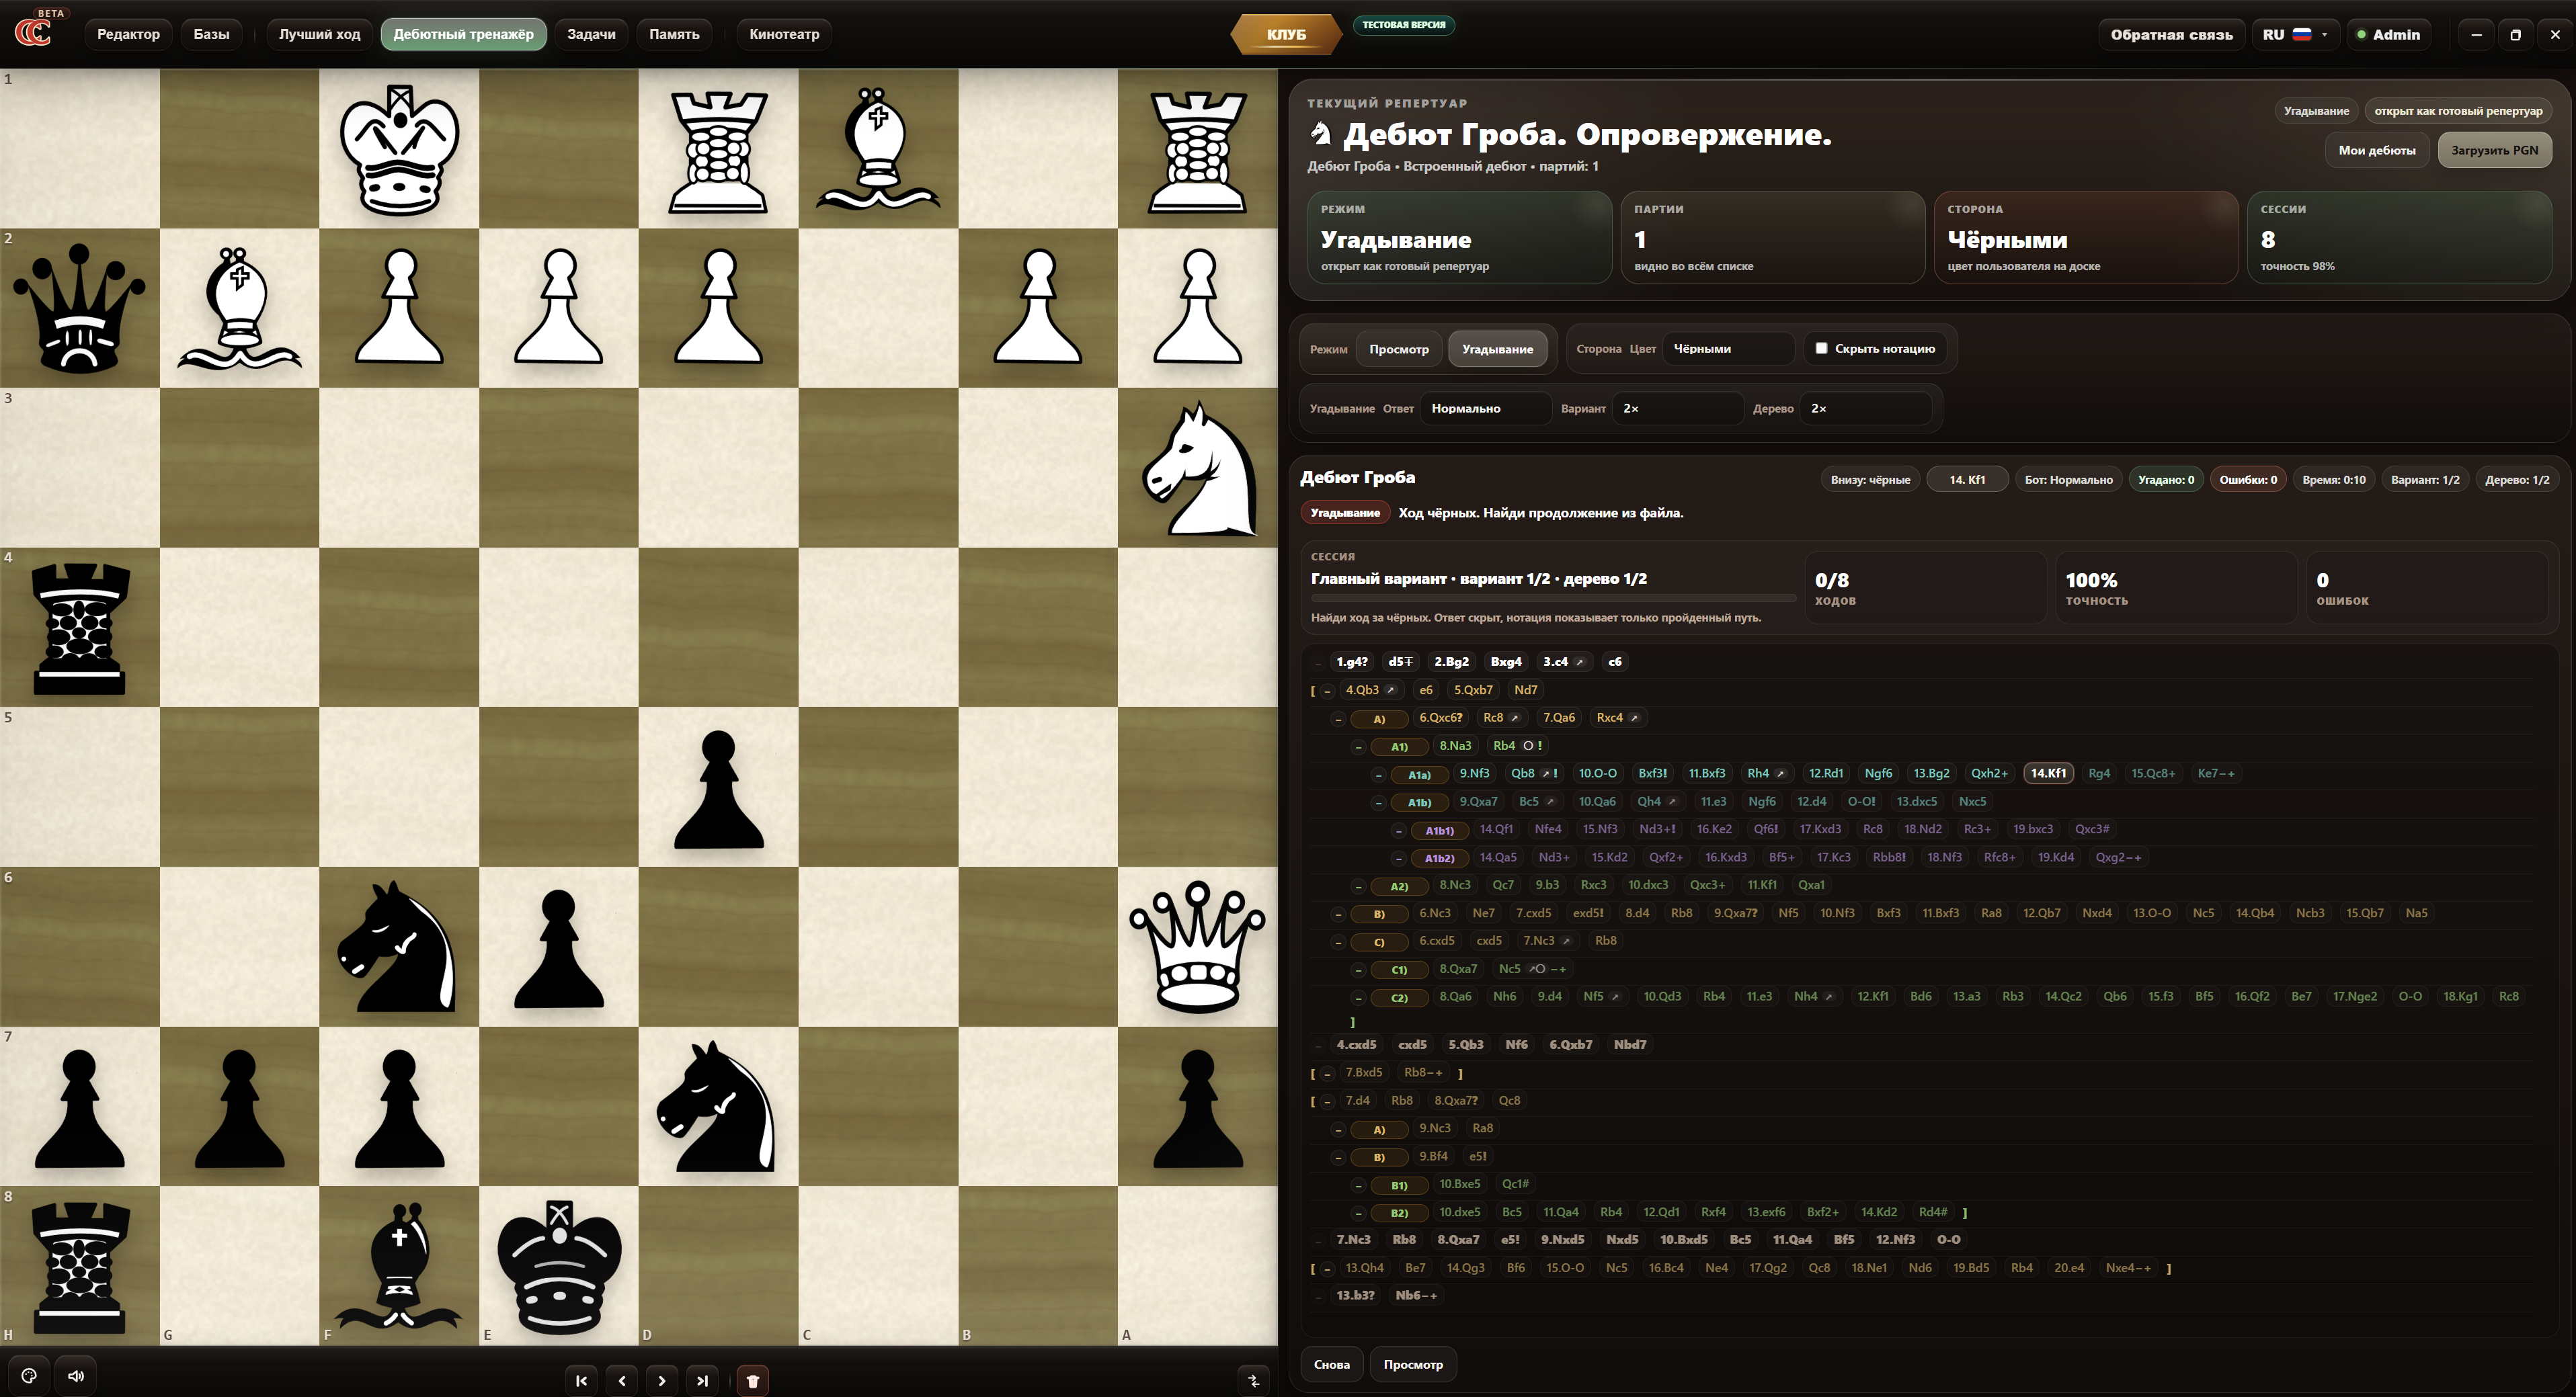Switch to Память tab

pyautogui.click(x=674, y=34)
